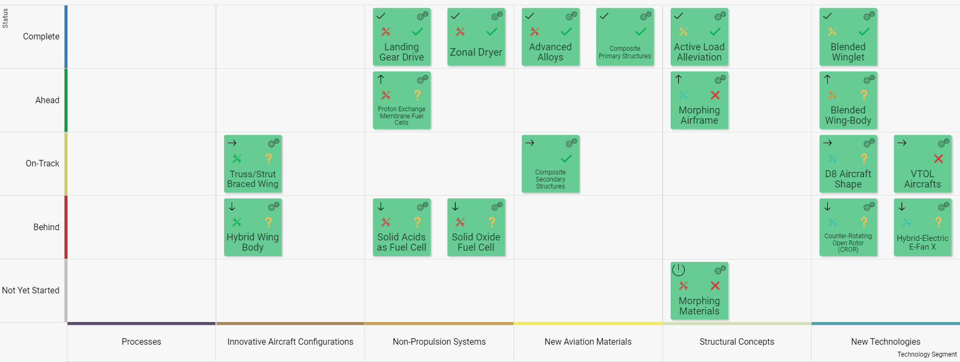Click the green checkmark on Advanced Alloys card
960x362 pixels.
[566, 32]
